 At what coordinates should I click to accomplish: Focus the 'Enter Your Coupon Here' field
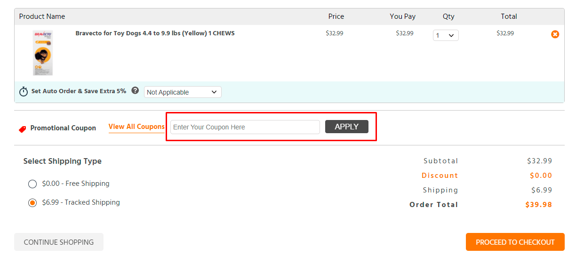click(245, 127)
